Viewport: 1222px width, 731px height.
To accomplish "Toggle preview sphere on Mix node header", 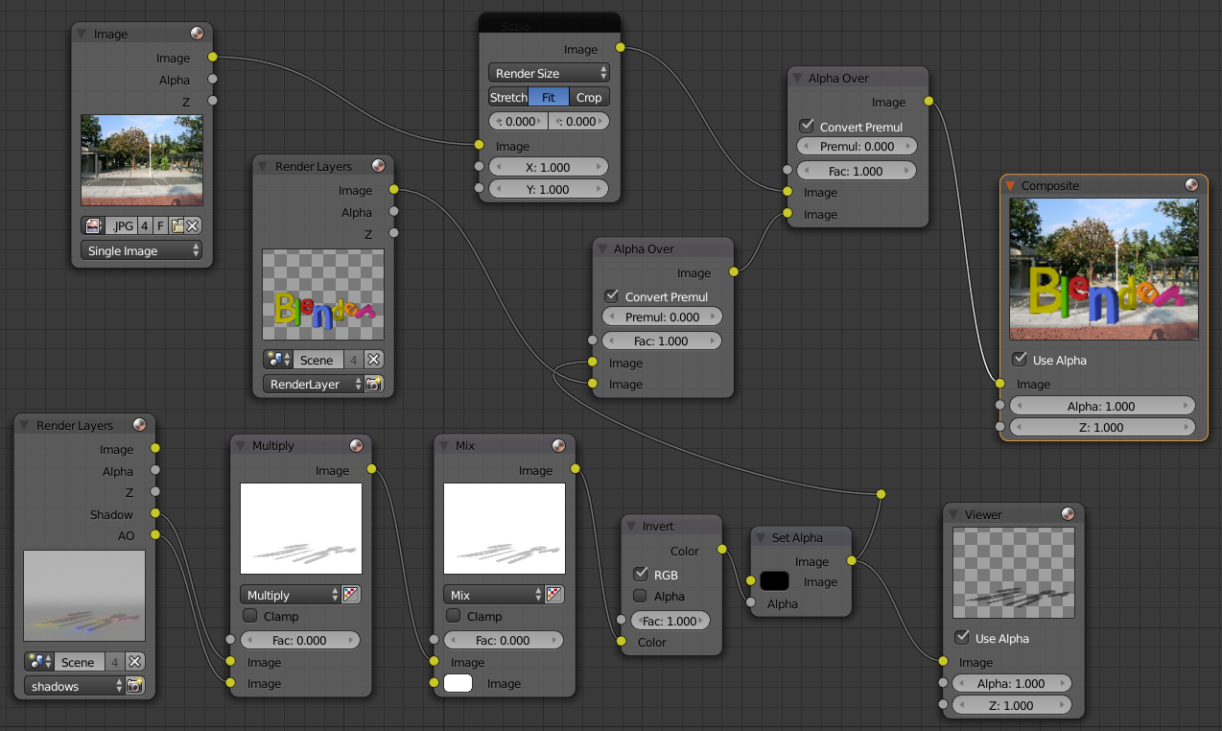I will tap(559, 445).
